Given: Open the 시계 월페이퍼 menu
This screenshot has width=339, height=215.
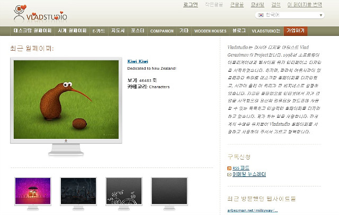Looking at the screenshot, I should coord(72,31).
